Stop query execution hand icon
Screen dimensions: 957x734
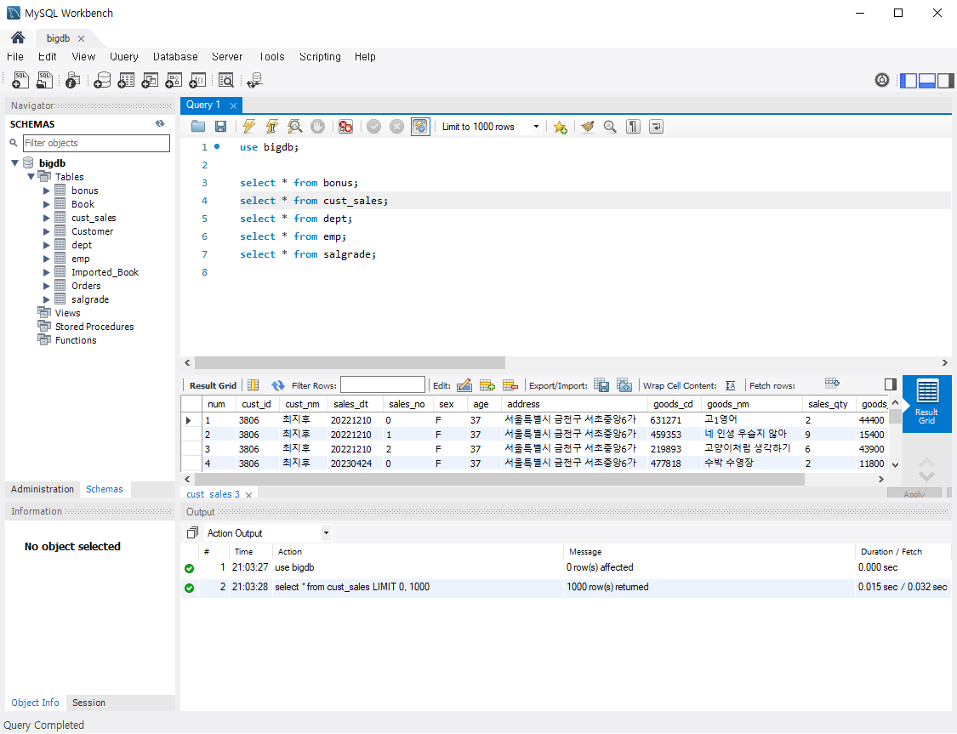click(x=317, y=126)
